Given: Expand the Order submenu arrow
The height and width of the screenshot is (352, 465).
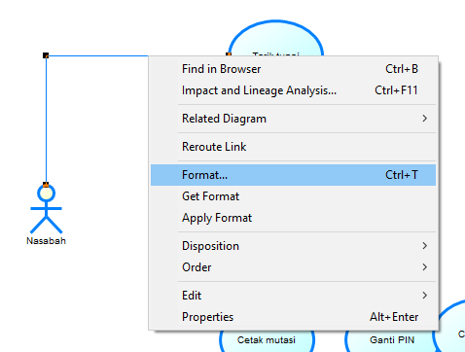Looking at the screenshot, I should tap(425, 267).
